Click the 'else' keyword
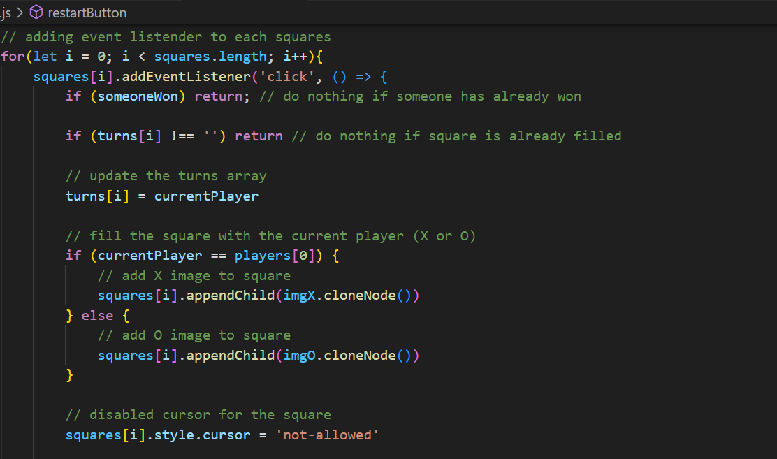Image resolution: width=777 pixels, height=459 pixels. 97,316
